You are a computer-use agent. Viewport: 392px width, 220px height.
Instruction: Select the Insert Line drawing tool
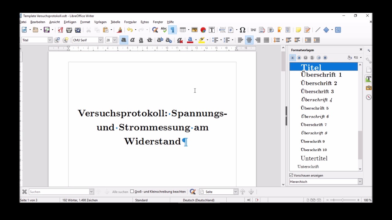(x=318, y=30)
